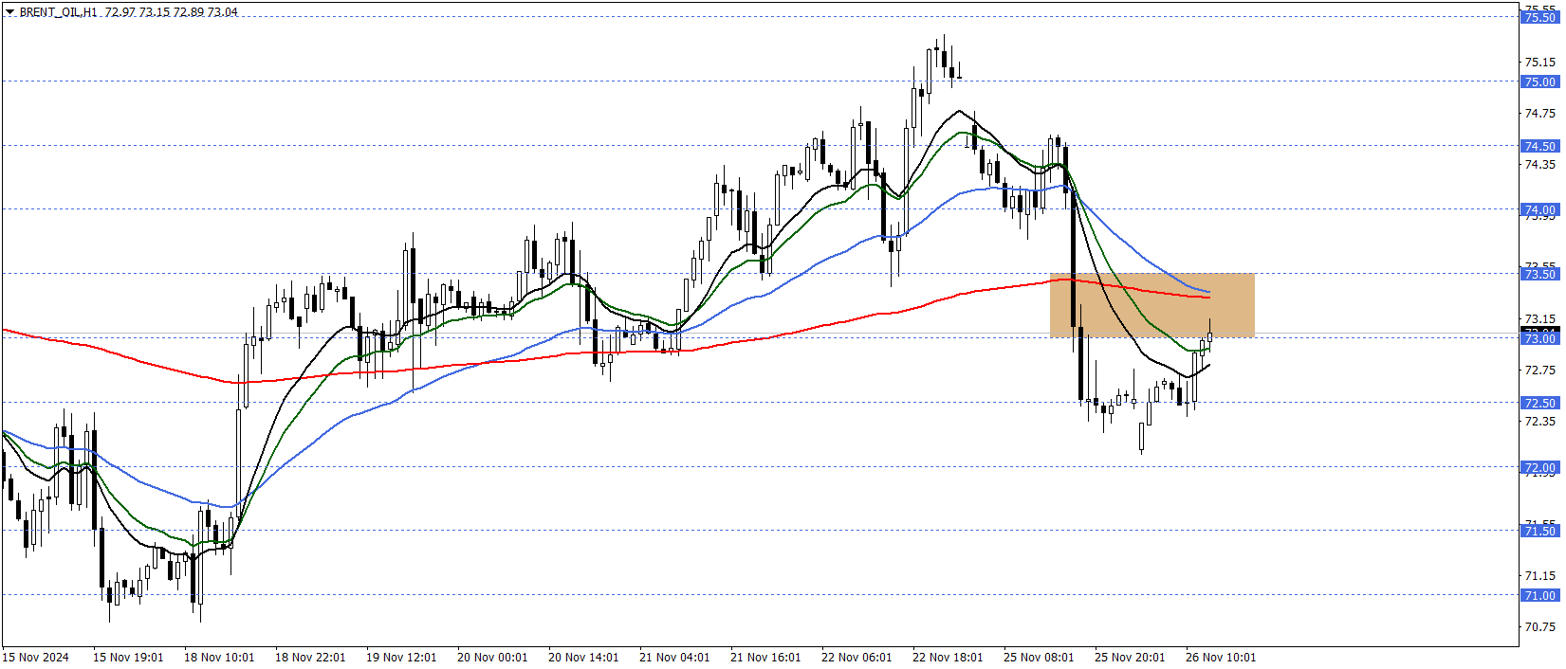The image size is (1566, 669).
Task: Click the 20 Nov 14:01 time label
Action: 583,658
